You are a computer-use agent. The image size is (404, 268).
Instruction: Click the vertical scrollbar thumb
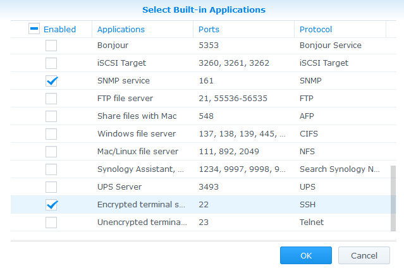(393, 199)
